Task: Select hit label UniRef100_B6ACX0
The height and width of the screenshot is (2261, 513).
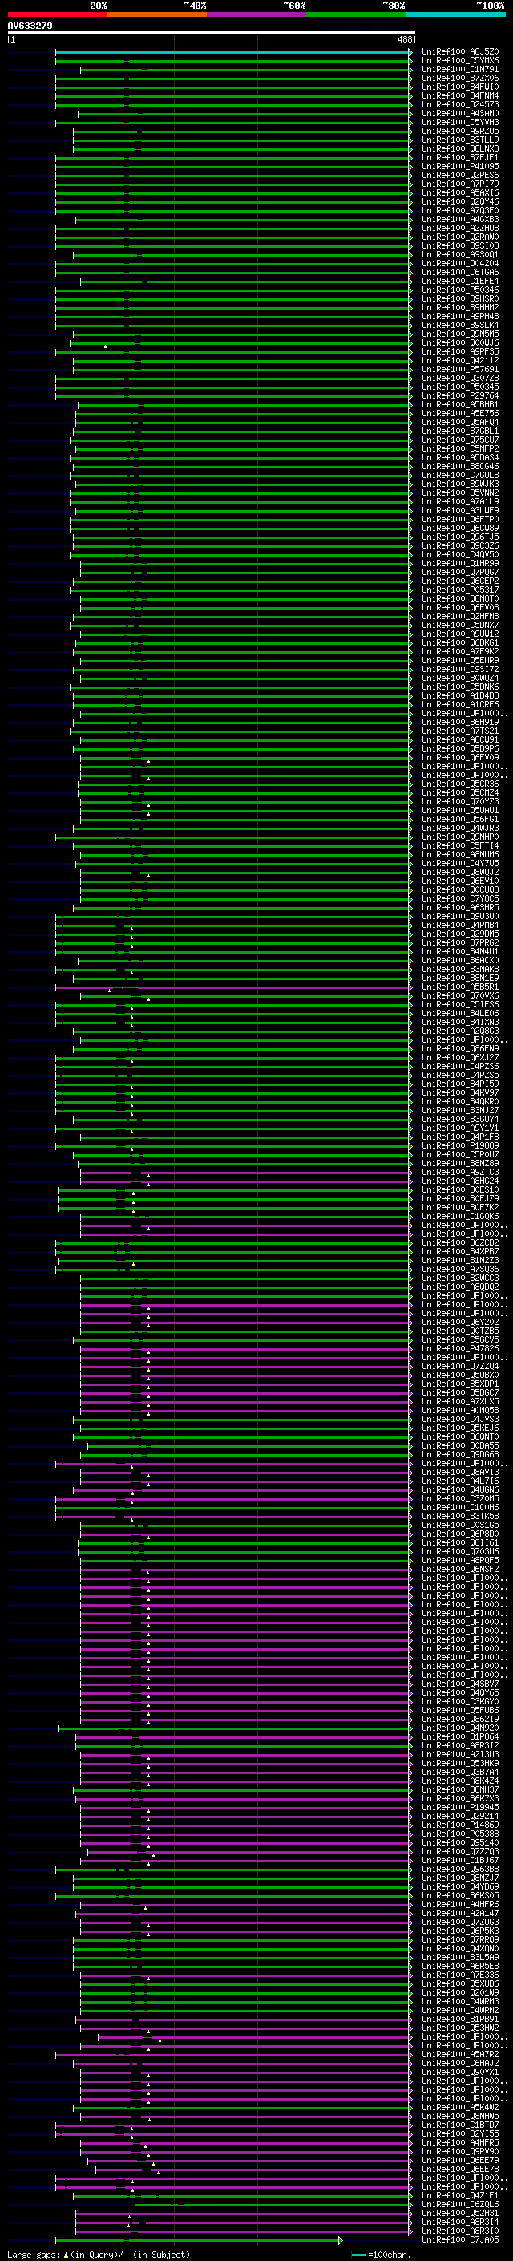Action: [x=460, y=960]
